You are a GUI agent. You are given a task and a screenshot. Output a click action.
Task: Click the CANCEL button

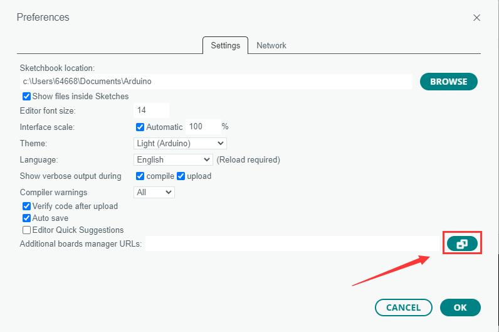[x=403, y=308]
